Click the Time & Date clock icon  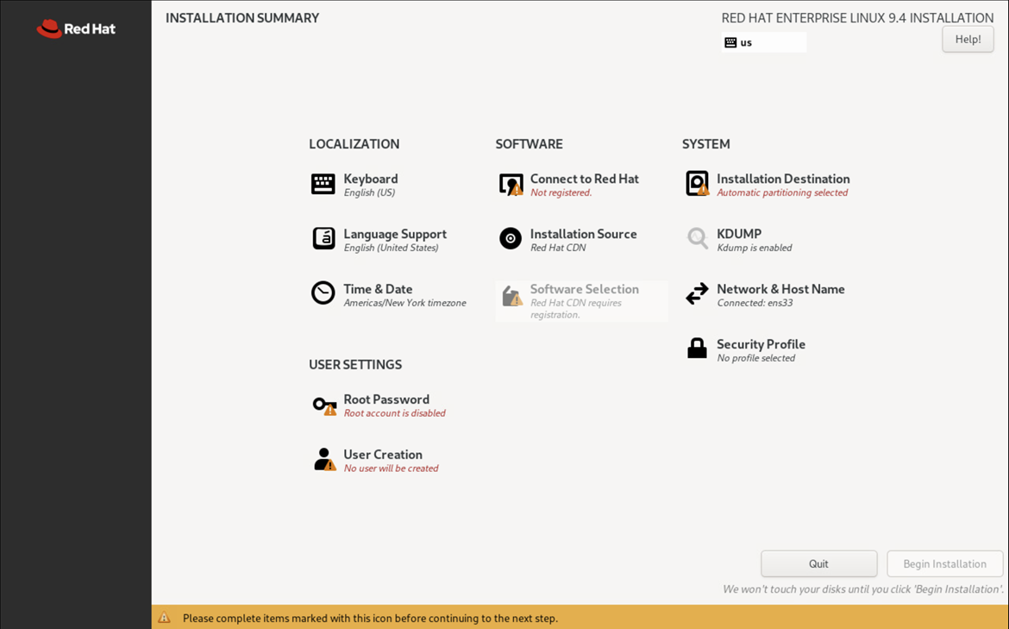click(323, 293)
